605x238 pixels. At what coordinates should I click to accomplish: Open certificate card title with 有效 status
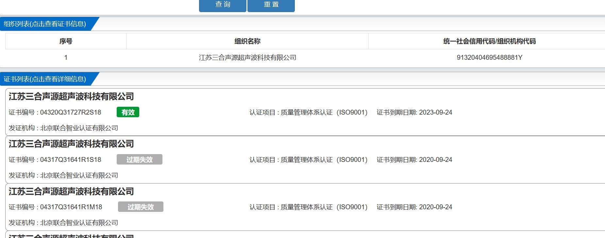tap(71, 97)
